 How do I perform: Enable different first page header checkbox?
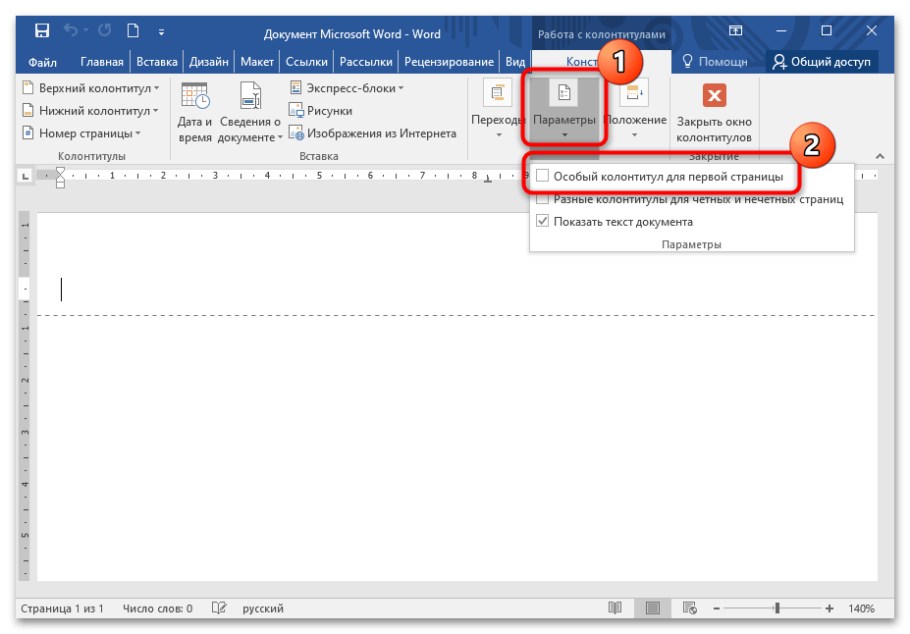(x=543, y=177)
